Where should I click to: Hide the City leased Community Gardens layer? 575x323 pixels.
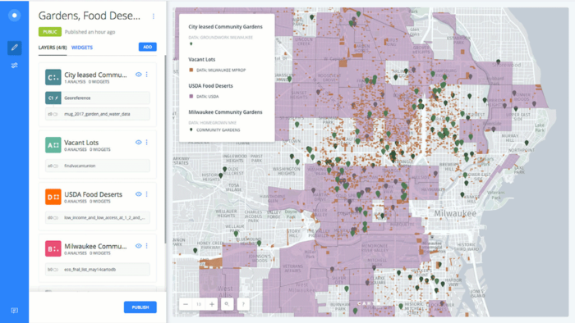(138, 75)
